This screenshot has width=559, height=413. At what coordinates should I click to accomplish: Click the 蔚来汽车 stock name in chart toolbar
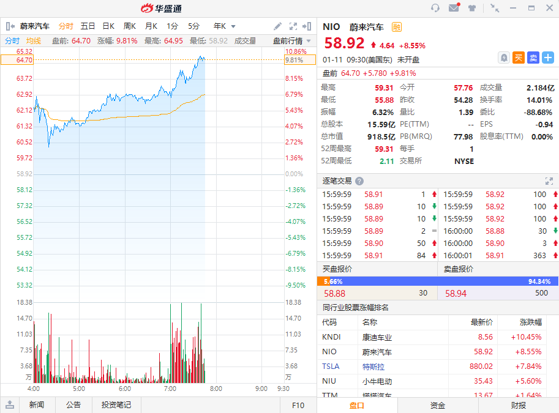tap(34, 26)
